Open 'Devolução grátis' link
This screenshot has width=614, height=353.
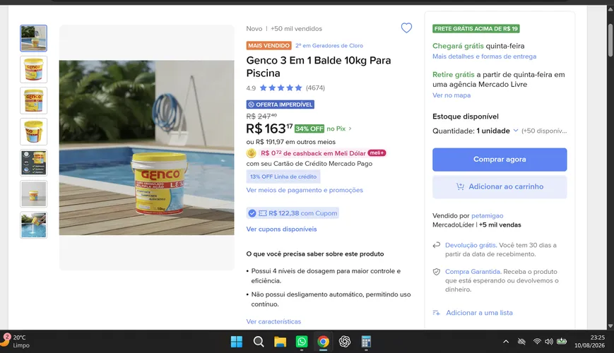[x=471, y=245]
